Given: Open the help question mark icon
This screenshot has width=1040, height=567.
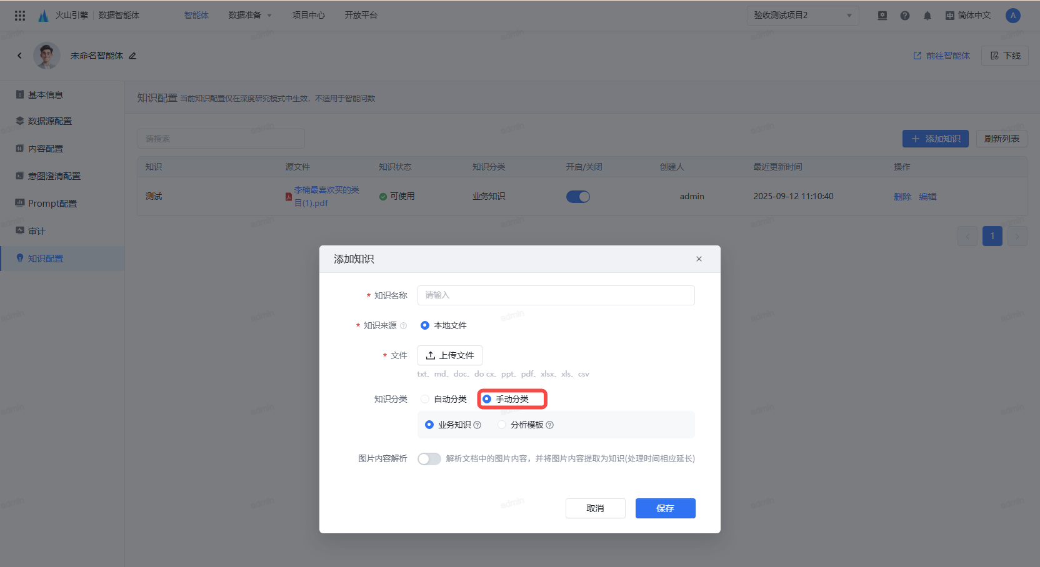Looking at the screenshot, I should click(905, 16).
